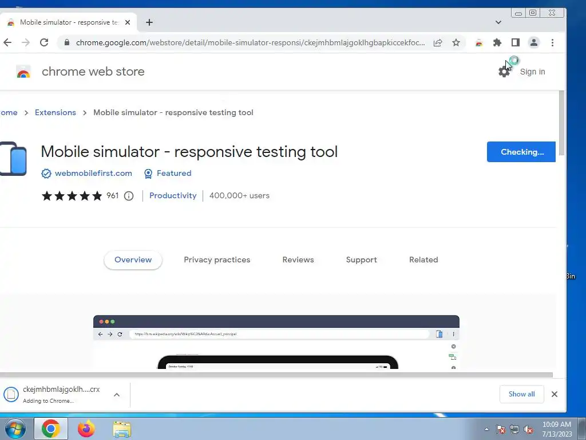Image resolution: width=586 pixels, height=440 pixels.
Task: Click the horizontal page scrollbar
Action: [x=276, y=375]
